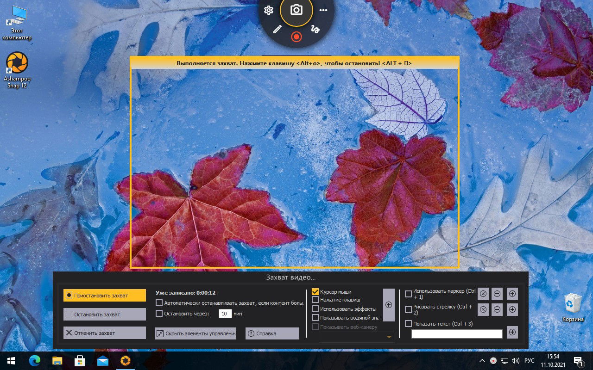Open network status from the system tray
The height and width of the screenshot is (370, 593).
[505, 361]
